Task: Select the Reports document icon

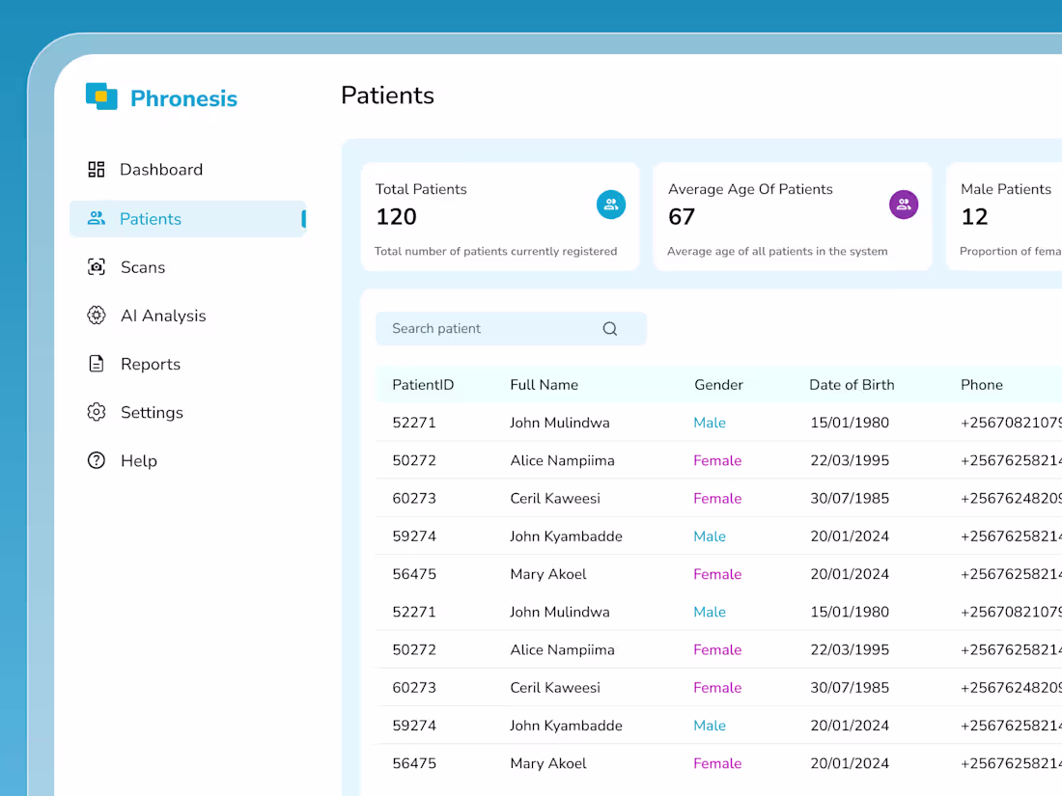Action: [x=97, y=364]
